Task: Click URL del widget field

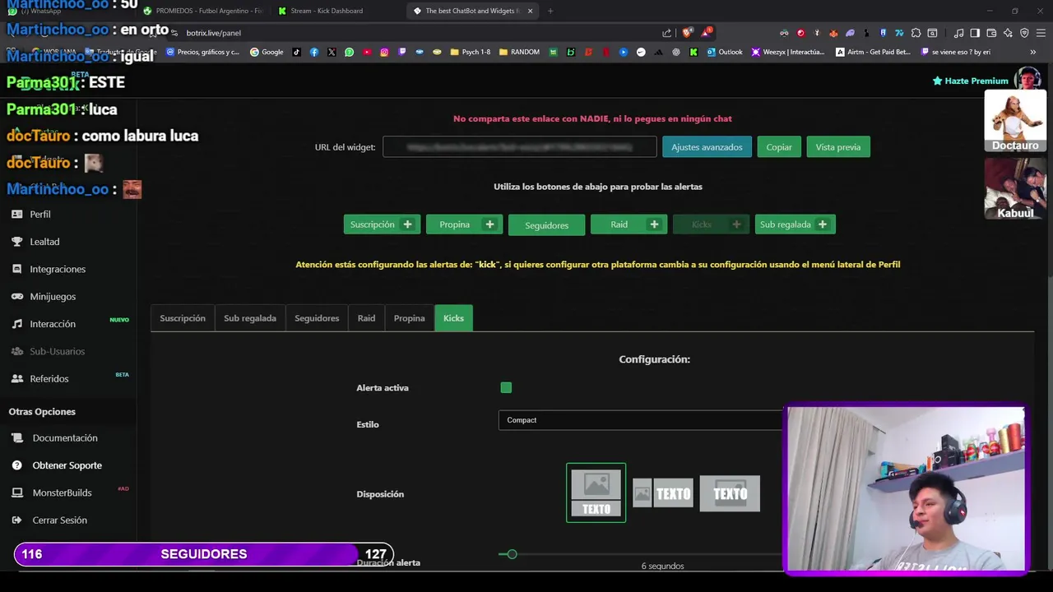Action: point(519,147)
